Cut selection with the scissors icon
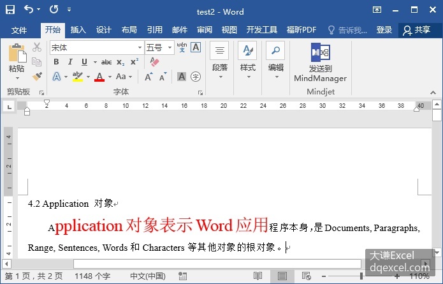 (x=37, y=47)
